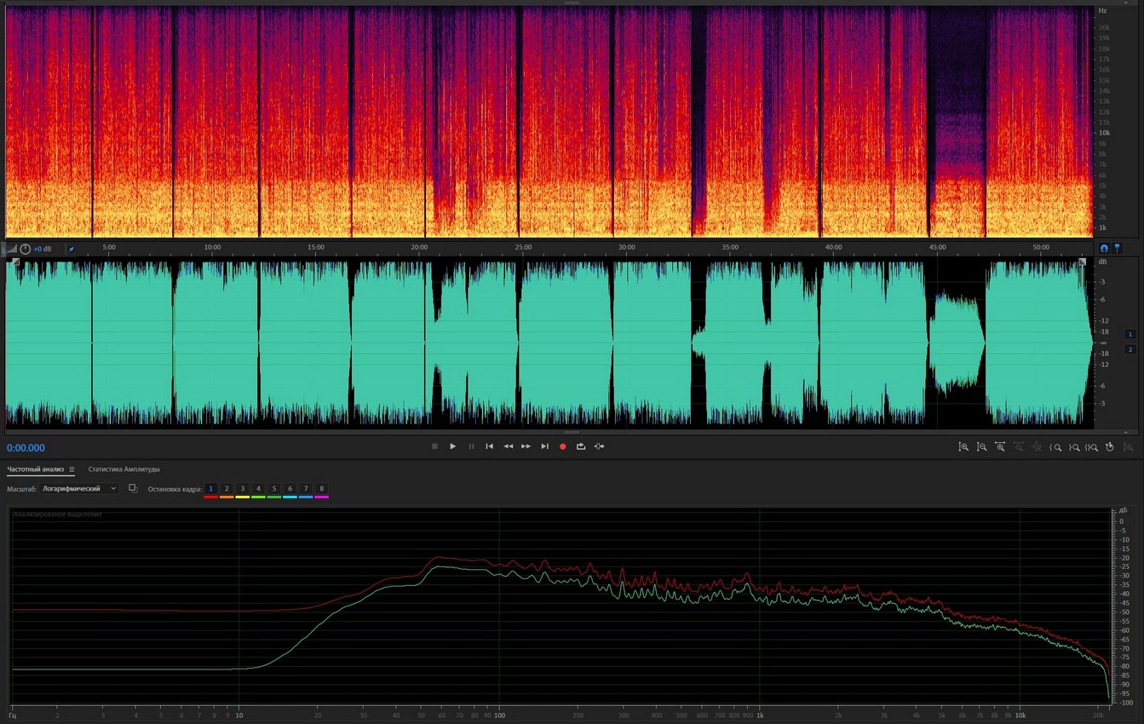The width and height of the screenshot is (1144, 724).
Task: Adjust the +0 dB volume knob
Action: [x=25, y=249]
